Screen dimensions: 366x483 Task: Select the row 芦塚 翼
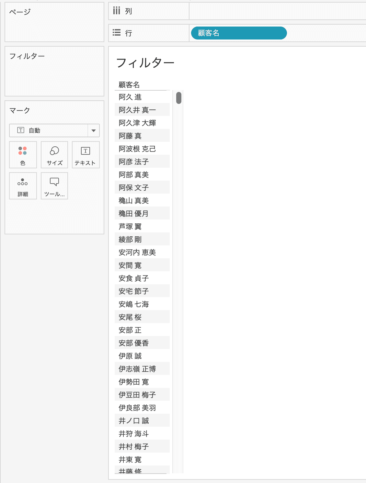[142, 226]
